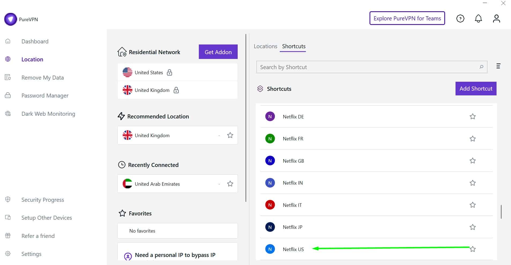Click the Location globe sidebar icon
The width and height of the screenshot is (511, 265).
(8, 59)
